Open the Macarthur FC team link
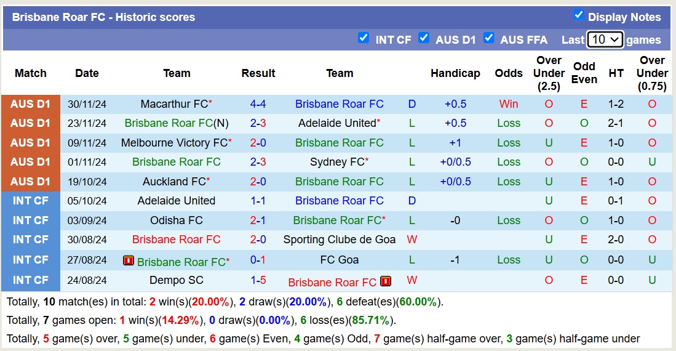Image resolution: width=676 pixels, height=351 pixels. pyautogui.click(x=174, y=104)
